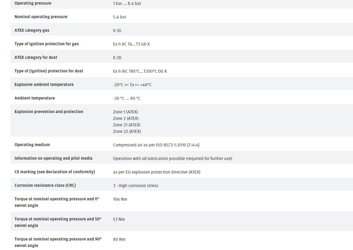
Task: Click the "Zone 1 (ATEX)" entry
Action: (x=125, y=112)
